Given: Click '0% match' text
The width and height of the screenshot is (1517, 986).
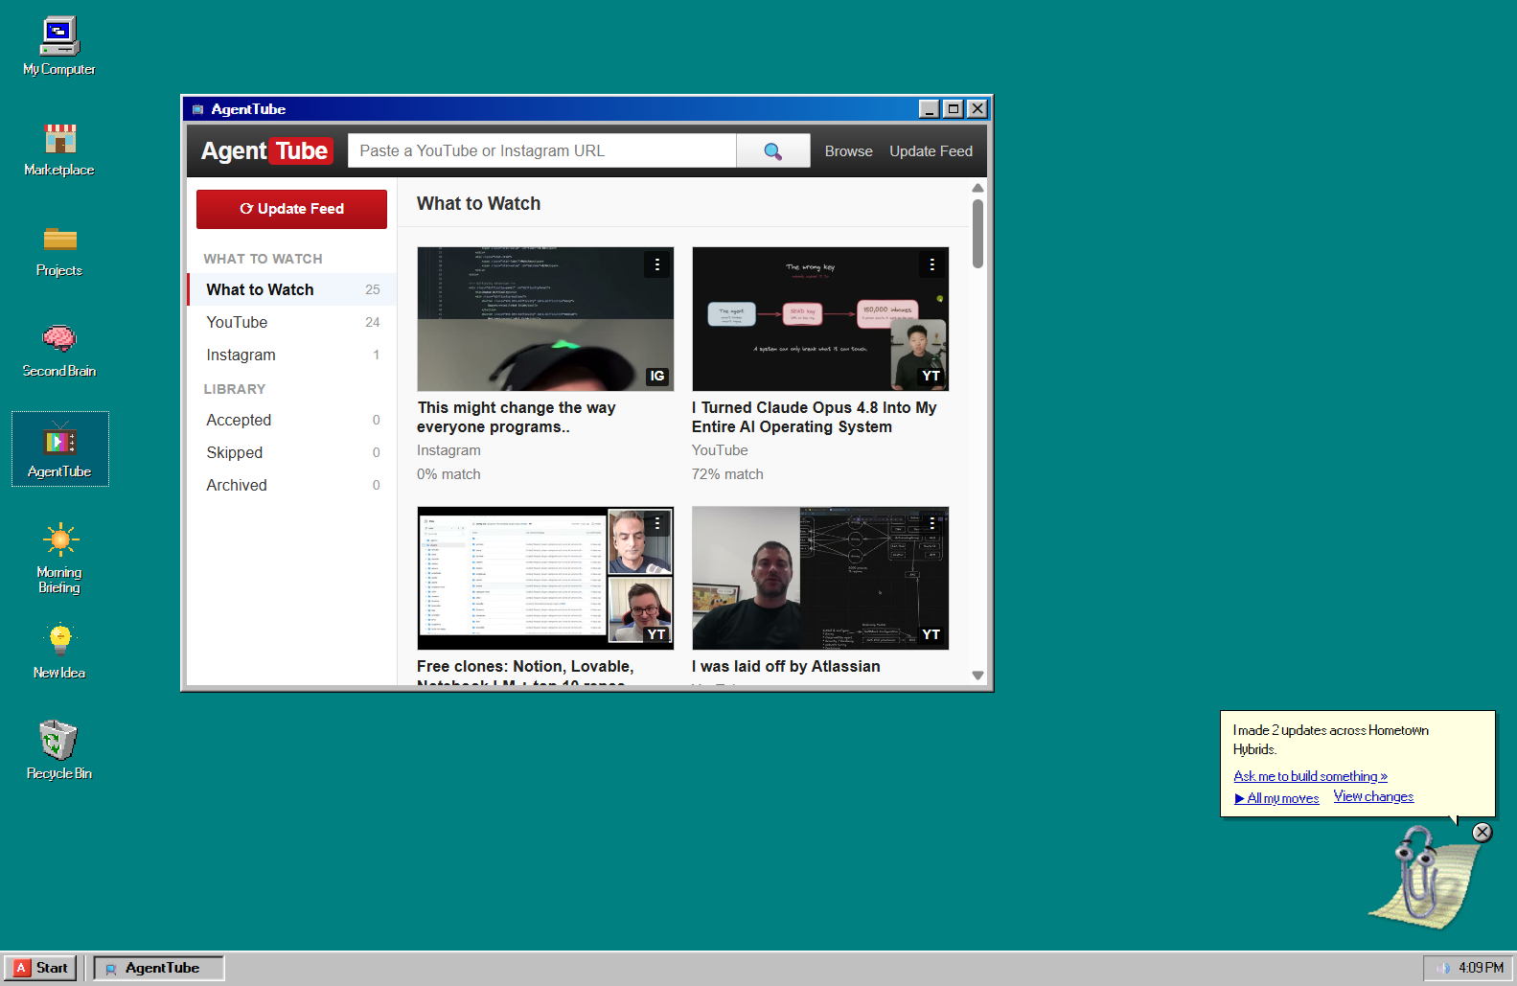Looking at the screenshot, I should (x=448, y=474).
